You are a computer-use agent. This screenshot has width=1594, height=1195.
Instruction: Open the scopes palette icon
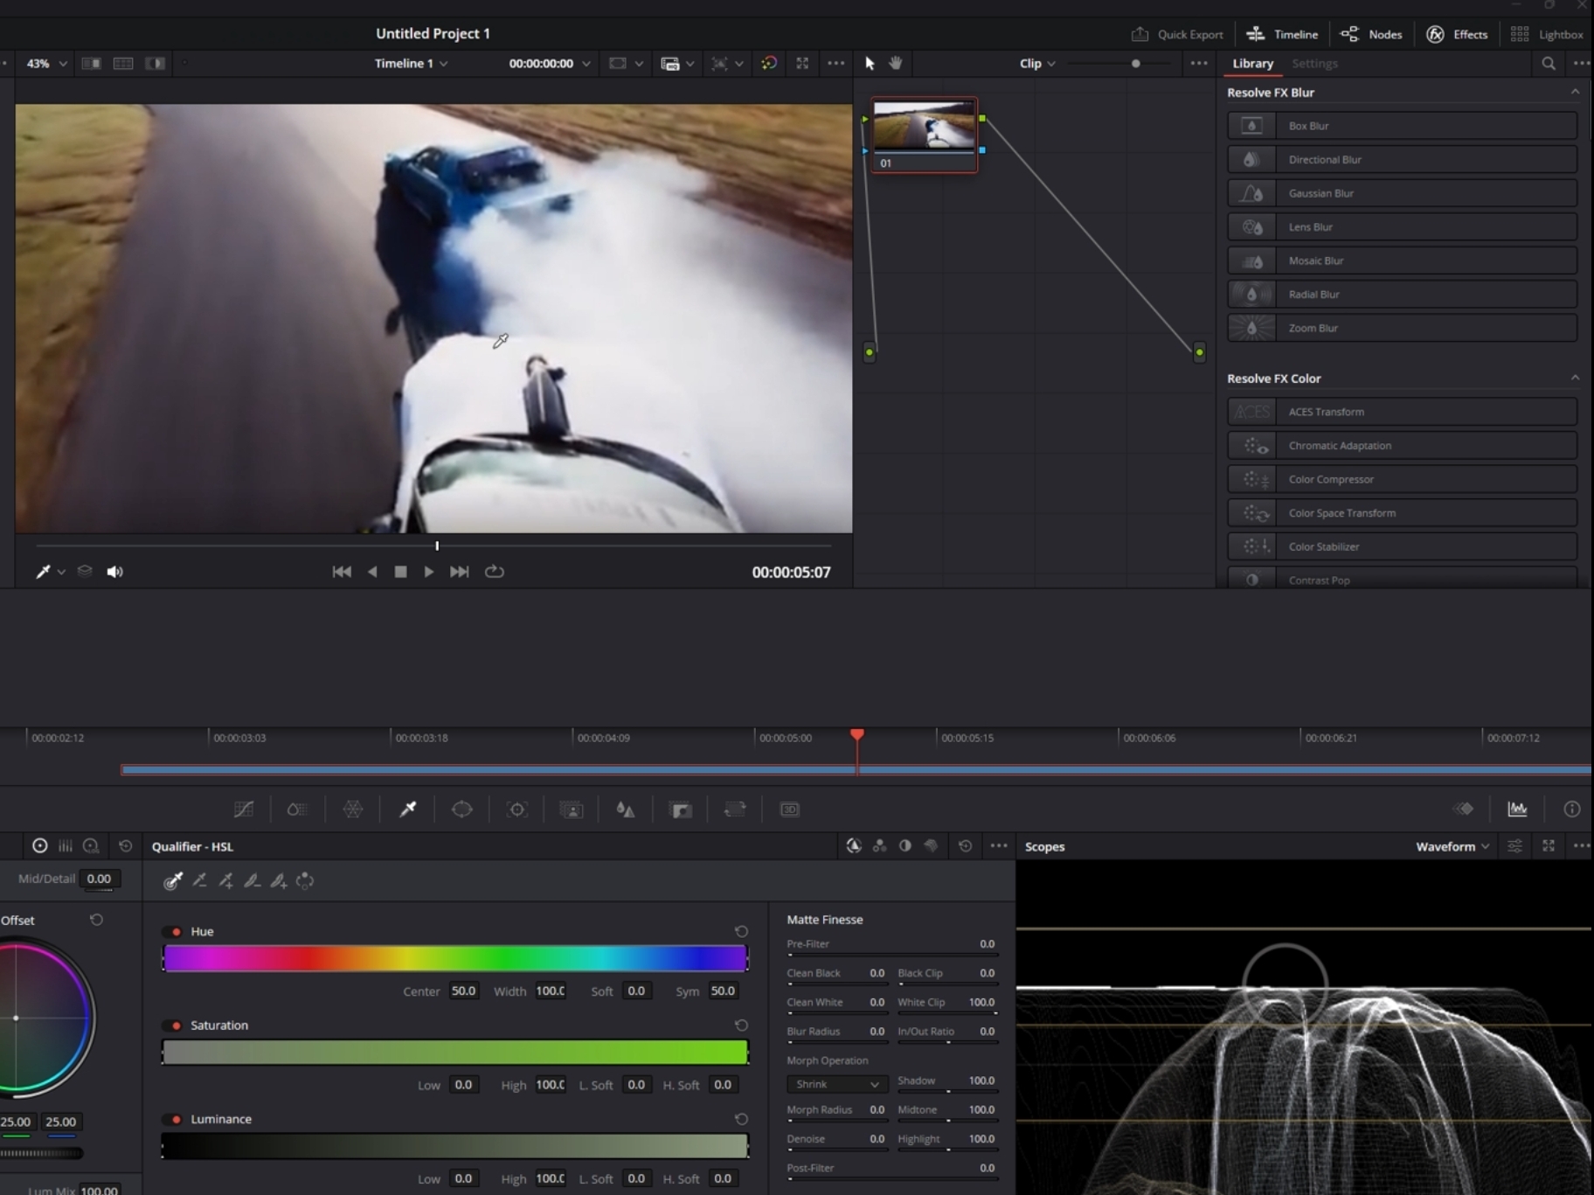coord(1517,809)
